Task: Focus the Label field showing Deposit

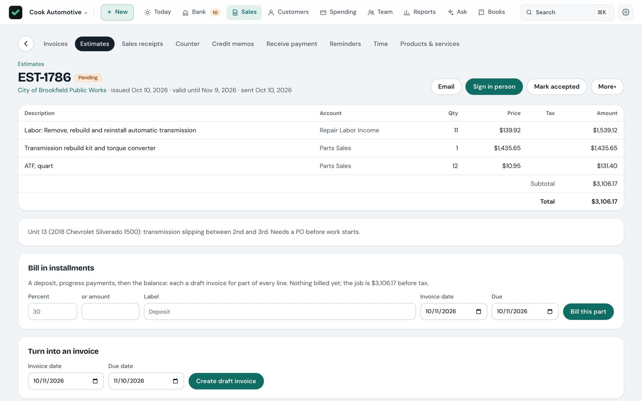Action: [280, 312]
